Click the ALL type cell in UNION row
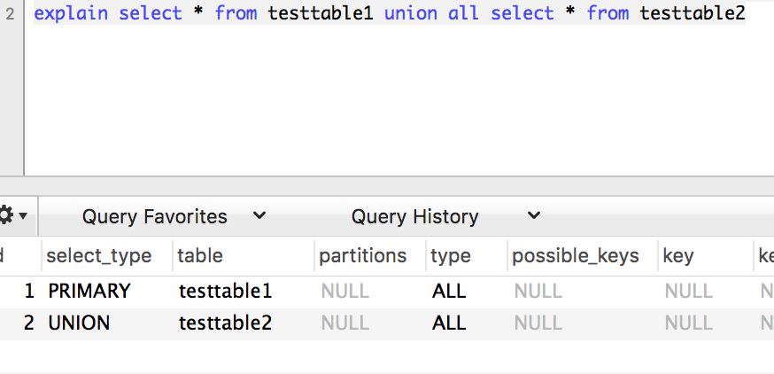774x374 pixels. coord(449,323)
